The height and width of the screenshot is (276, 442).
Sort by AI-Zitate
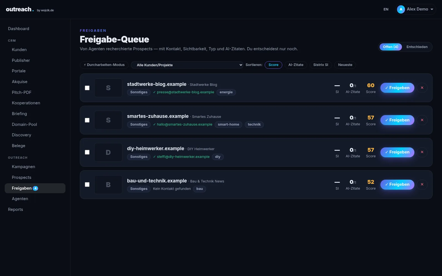pyautogui.click(x=296, y=65)
